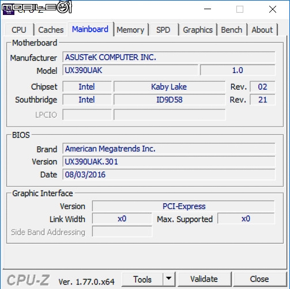Open the Caches tab
290x289 pixels.
coord(51,30)
